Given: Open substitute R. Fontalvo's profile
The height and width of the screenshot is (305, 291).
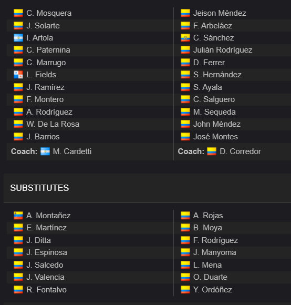Looking at the screenshot, I should coord(46,290).
